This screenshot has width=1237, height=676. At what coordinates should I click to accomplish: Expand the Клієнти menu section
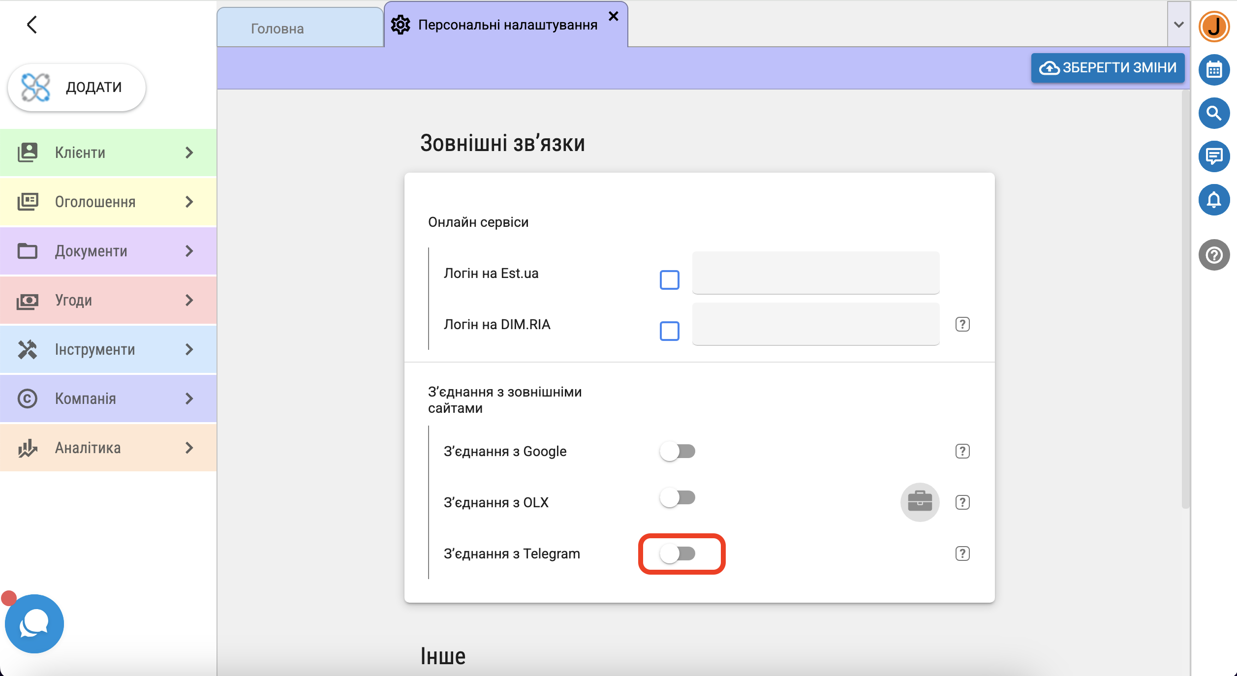click(108, 153)
